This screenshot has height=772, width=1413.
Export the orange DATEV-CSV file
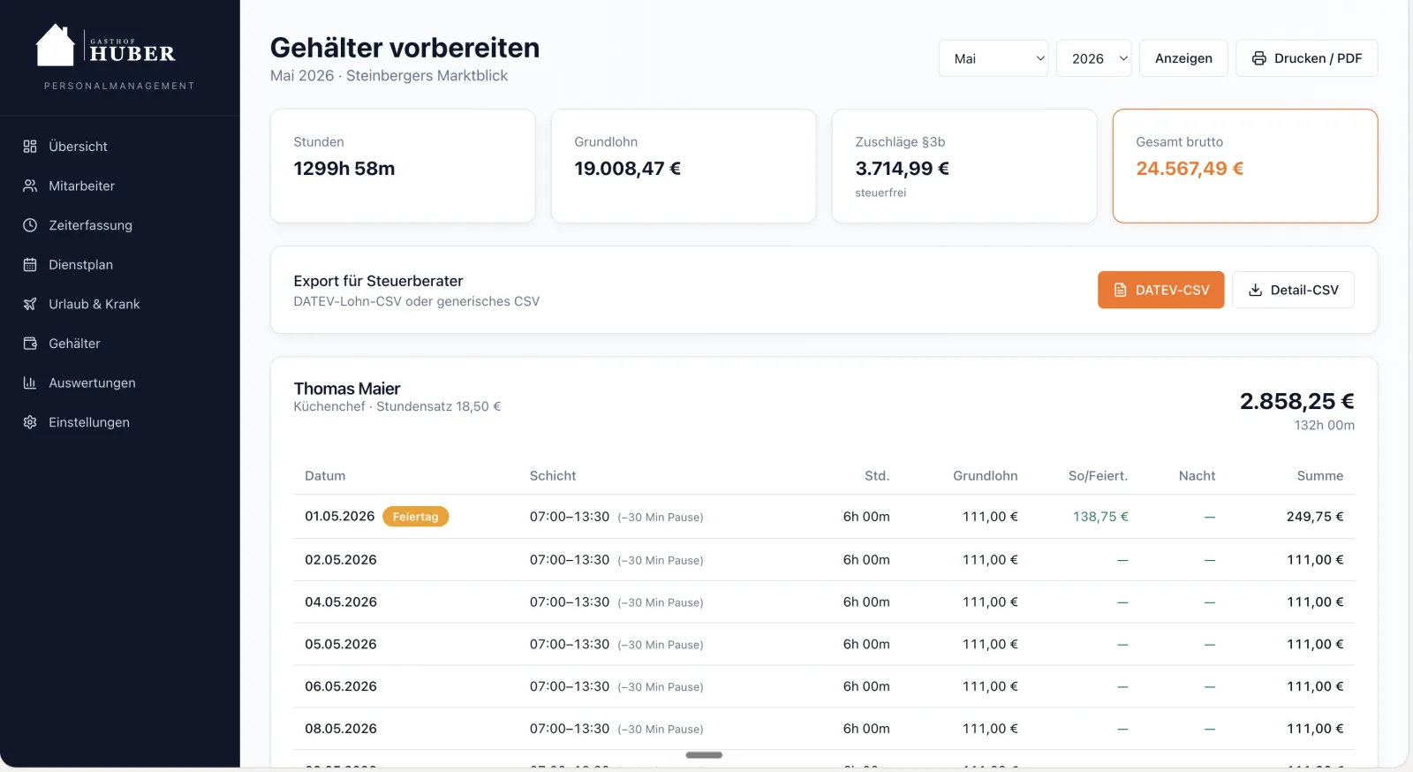point(1161,290)
